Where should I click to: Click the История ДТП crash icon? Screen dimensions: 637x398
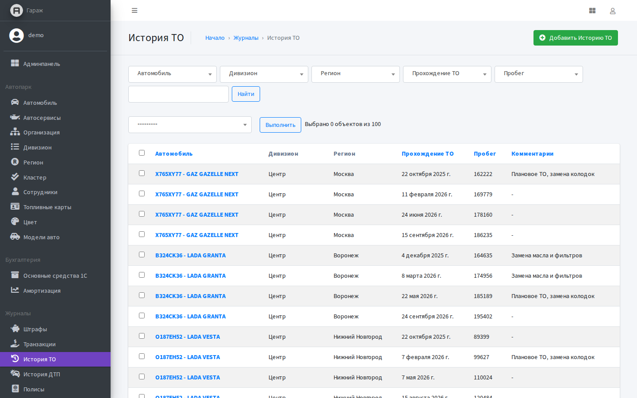tap(15, 374)
